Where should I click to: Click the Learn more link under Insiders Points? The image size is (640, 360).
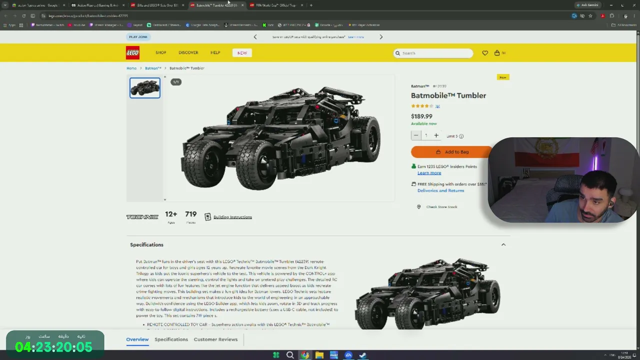(x=429, y=173)
